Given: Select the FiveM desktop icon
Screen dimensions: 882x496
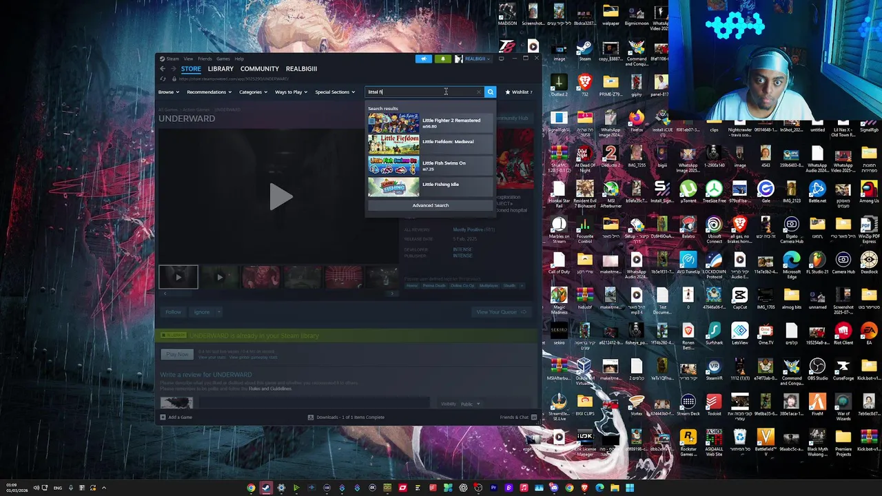Looking at the screenshot, I should click(817, 404).
